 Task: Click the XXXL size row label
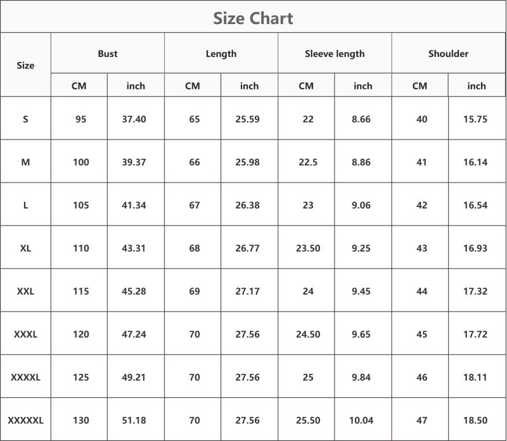pos(25,335)
